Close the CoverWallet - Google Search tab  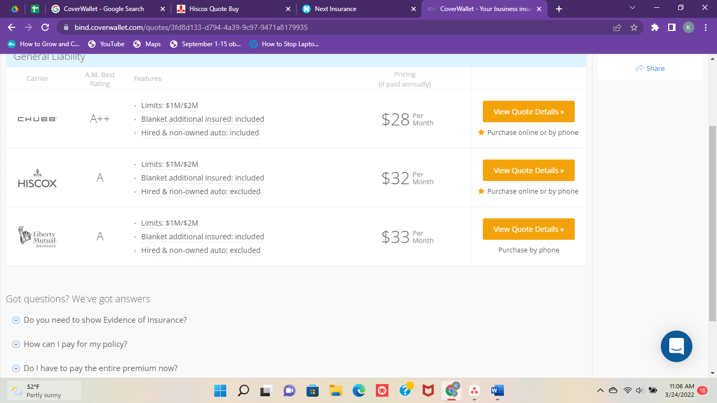pyautogui.click(x=163, y=9)
